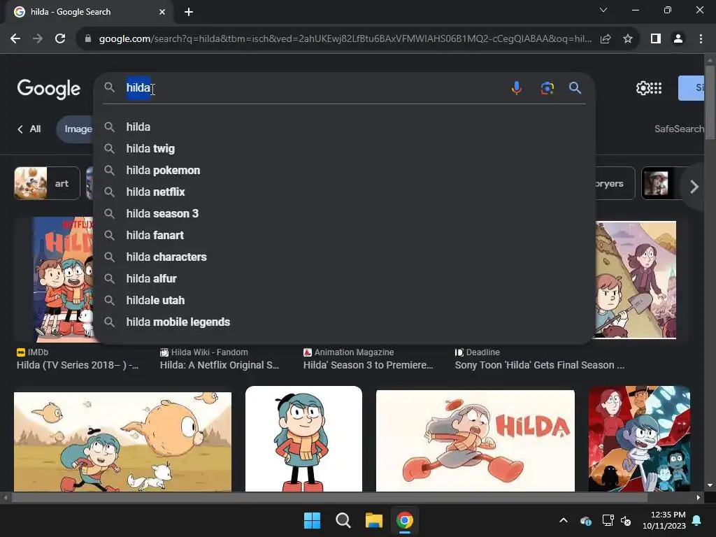Bookmark this page with star icon
This screenshot has width=716, height=537.
click(x=628, y=39)
